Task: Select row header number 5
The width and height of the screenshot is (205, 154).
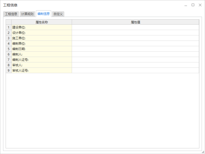Action: pos(9,49)
